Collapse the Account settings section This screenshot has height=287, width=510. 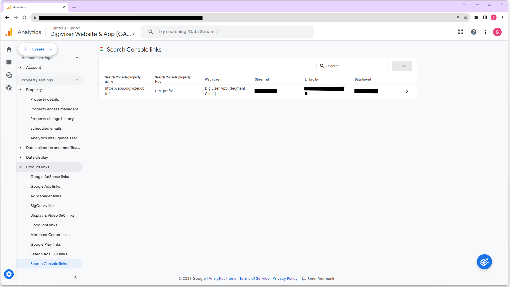77,58
